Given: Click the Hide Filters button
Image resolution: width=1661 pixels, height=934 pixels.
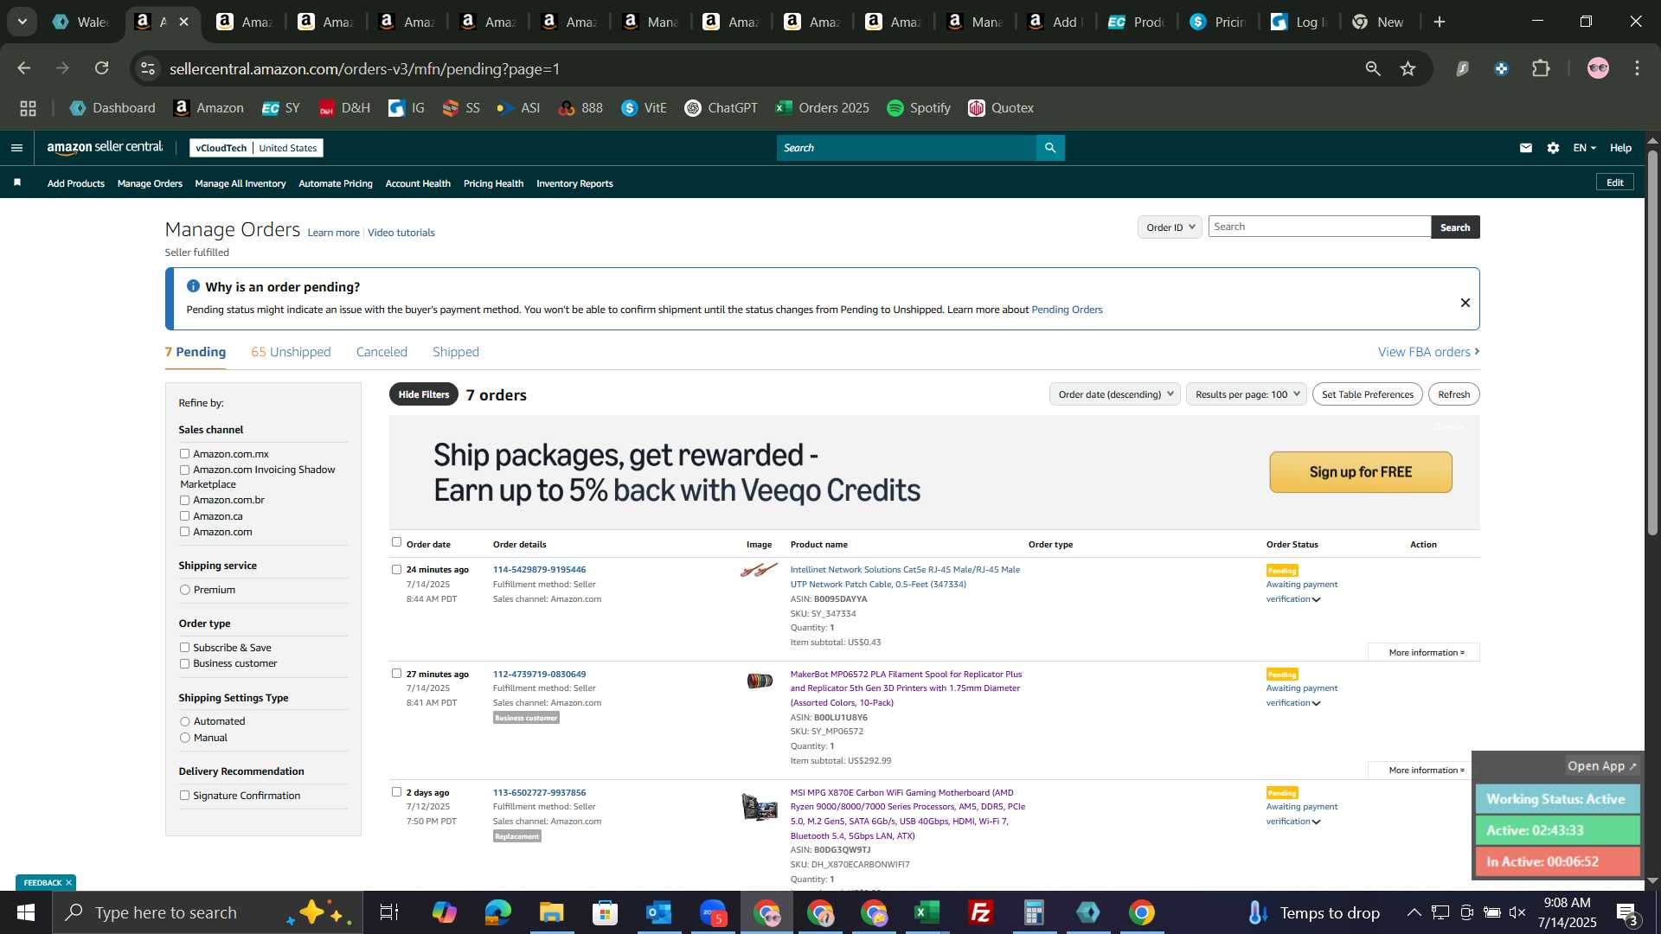Looking at the screenshot, I should pyautogui.click(x=424, y=394).
